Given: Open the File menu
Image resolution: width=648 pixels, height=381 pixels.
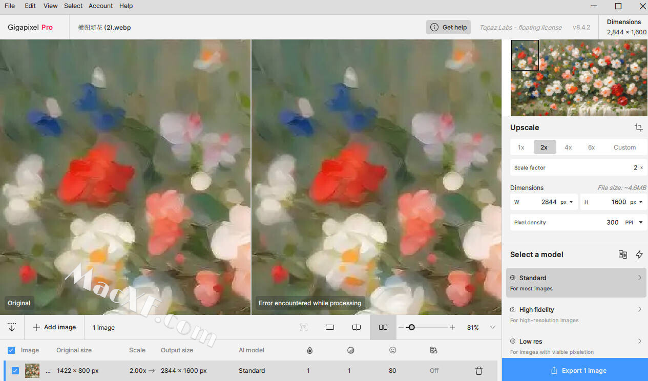Looking at the screenshot, I should (10, 6).
